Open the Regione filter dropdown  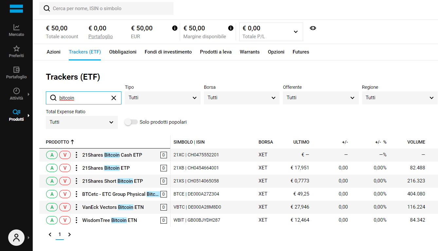point(400,98)
